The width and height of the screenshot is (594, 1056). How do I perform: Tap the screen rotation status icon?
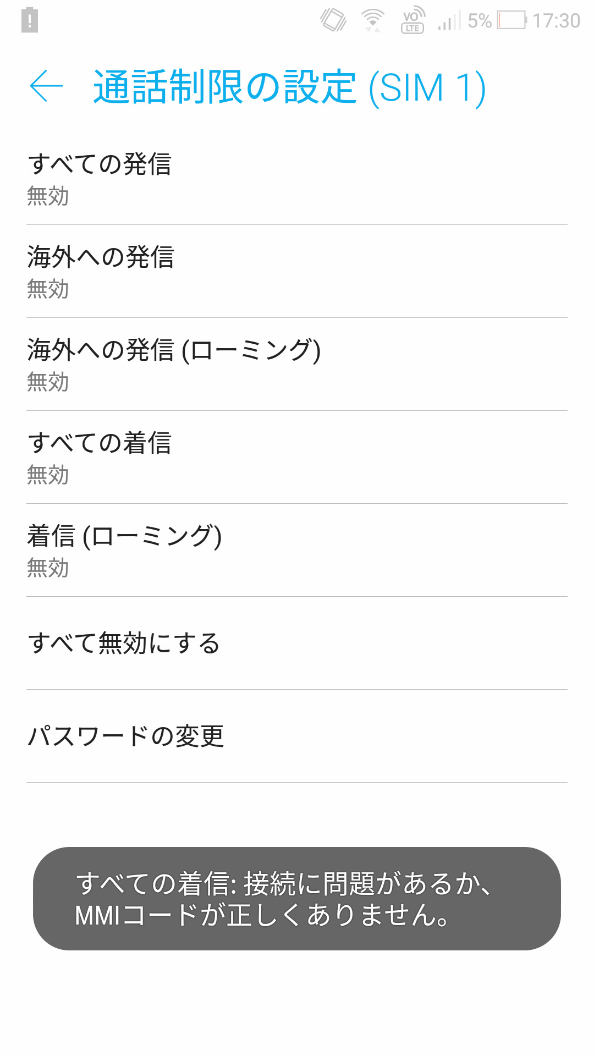coord(333,21)
